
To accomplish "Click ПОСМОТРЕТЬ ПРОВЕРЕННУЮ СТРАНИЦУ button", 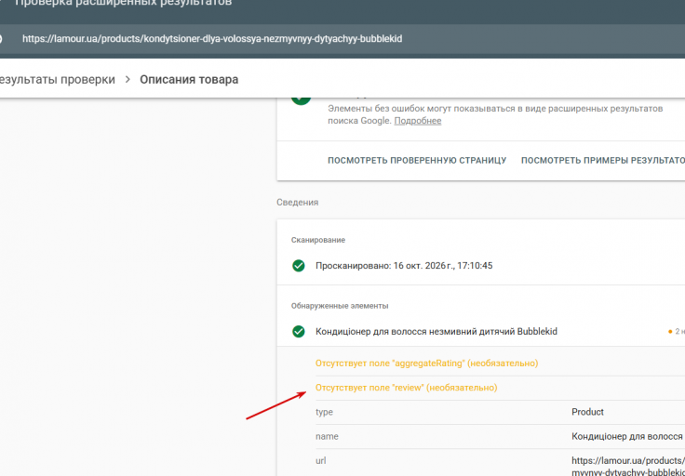I will (x=417, y=160).
